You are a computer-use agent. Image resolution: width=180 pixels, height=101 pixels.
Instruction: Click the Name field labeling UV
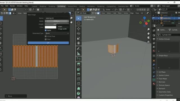click(x=57, y=18)
